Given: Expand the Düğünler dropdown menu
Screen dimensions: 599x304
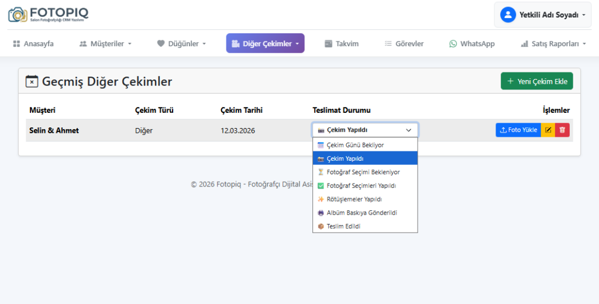Looking at the screenshot, I should (x=181, y=44).
